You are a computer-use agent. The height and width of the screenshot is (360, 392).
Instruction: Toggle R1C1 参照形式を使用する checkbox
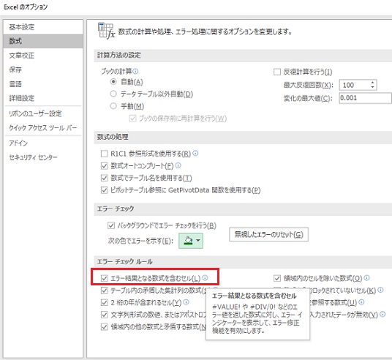pyautogui.click(x=105, y=154)
